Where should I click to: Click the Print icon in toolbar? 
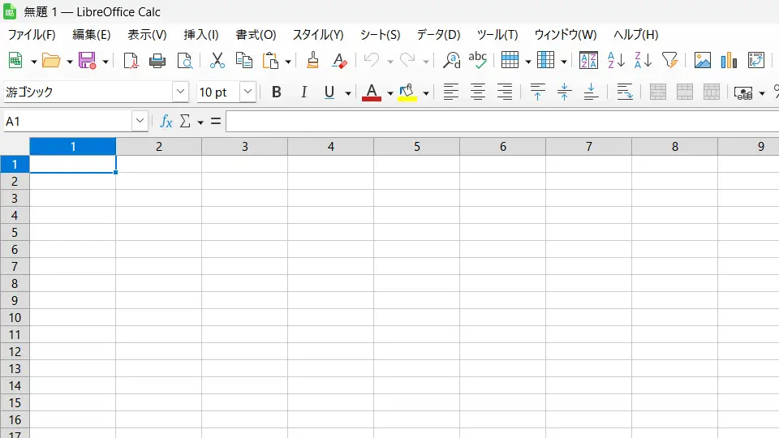point(157,61)
